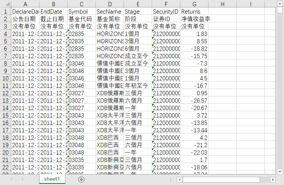Select row 1 header
Screen dimensions: 284x185
5,12
